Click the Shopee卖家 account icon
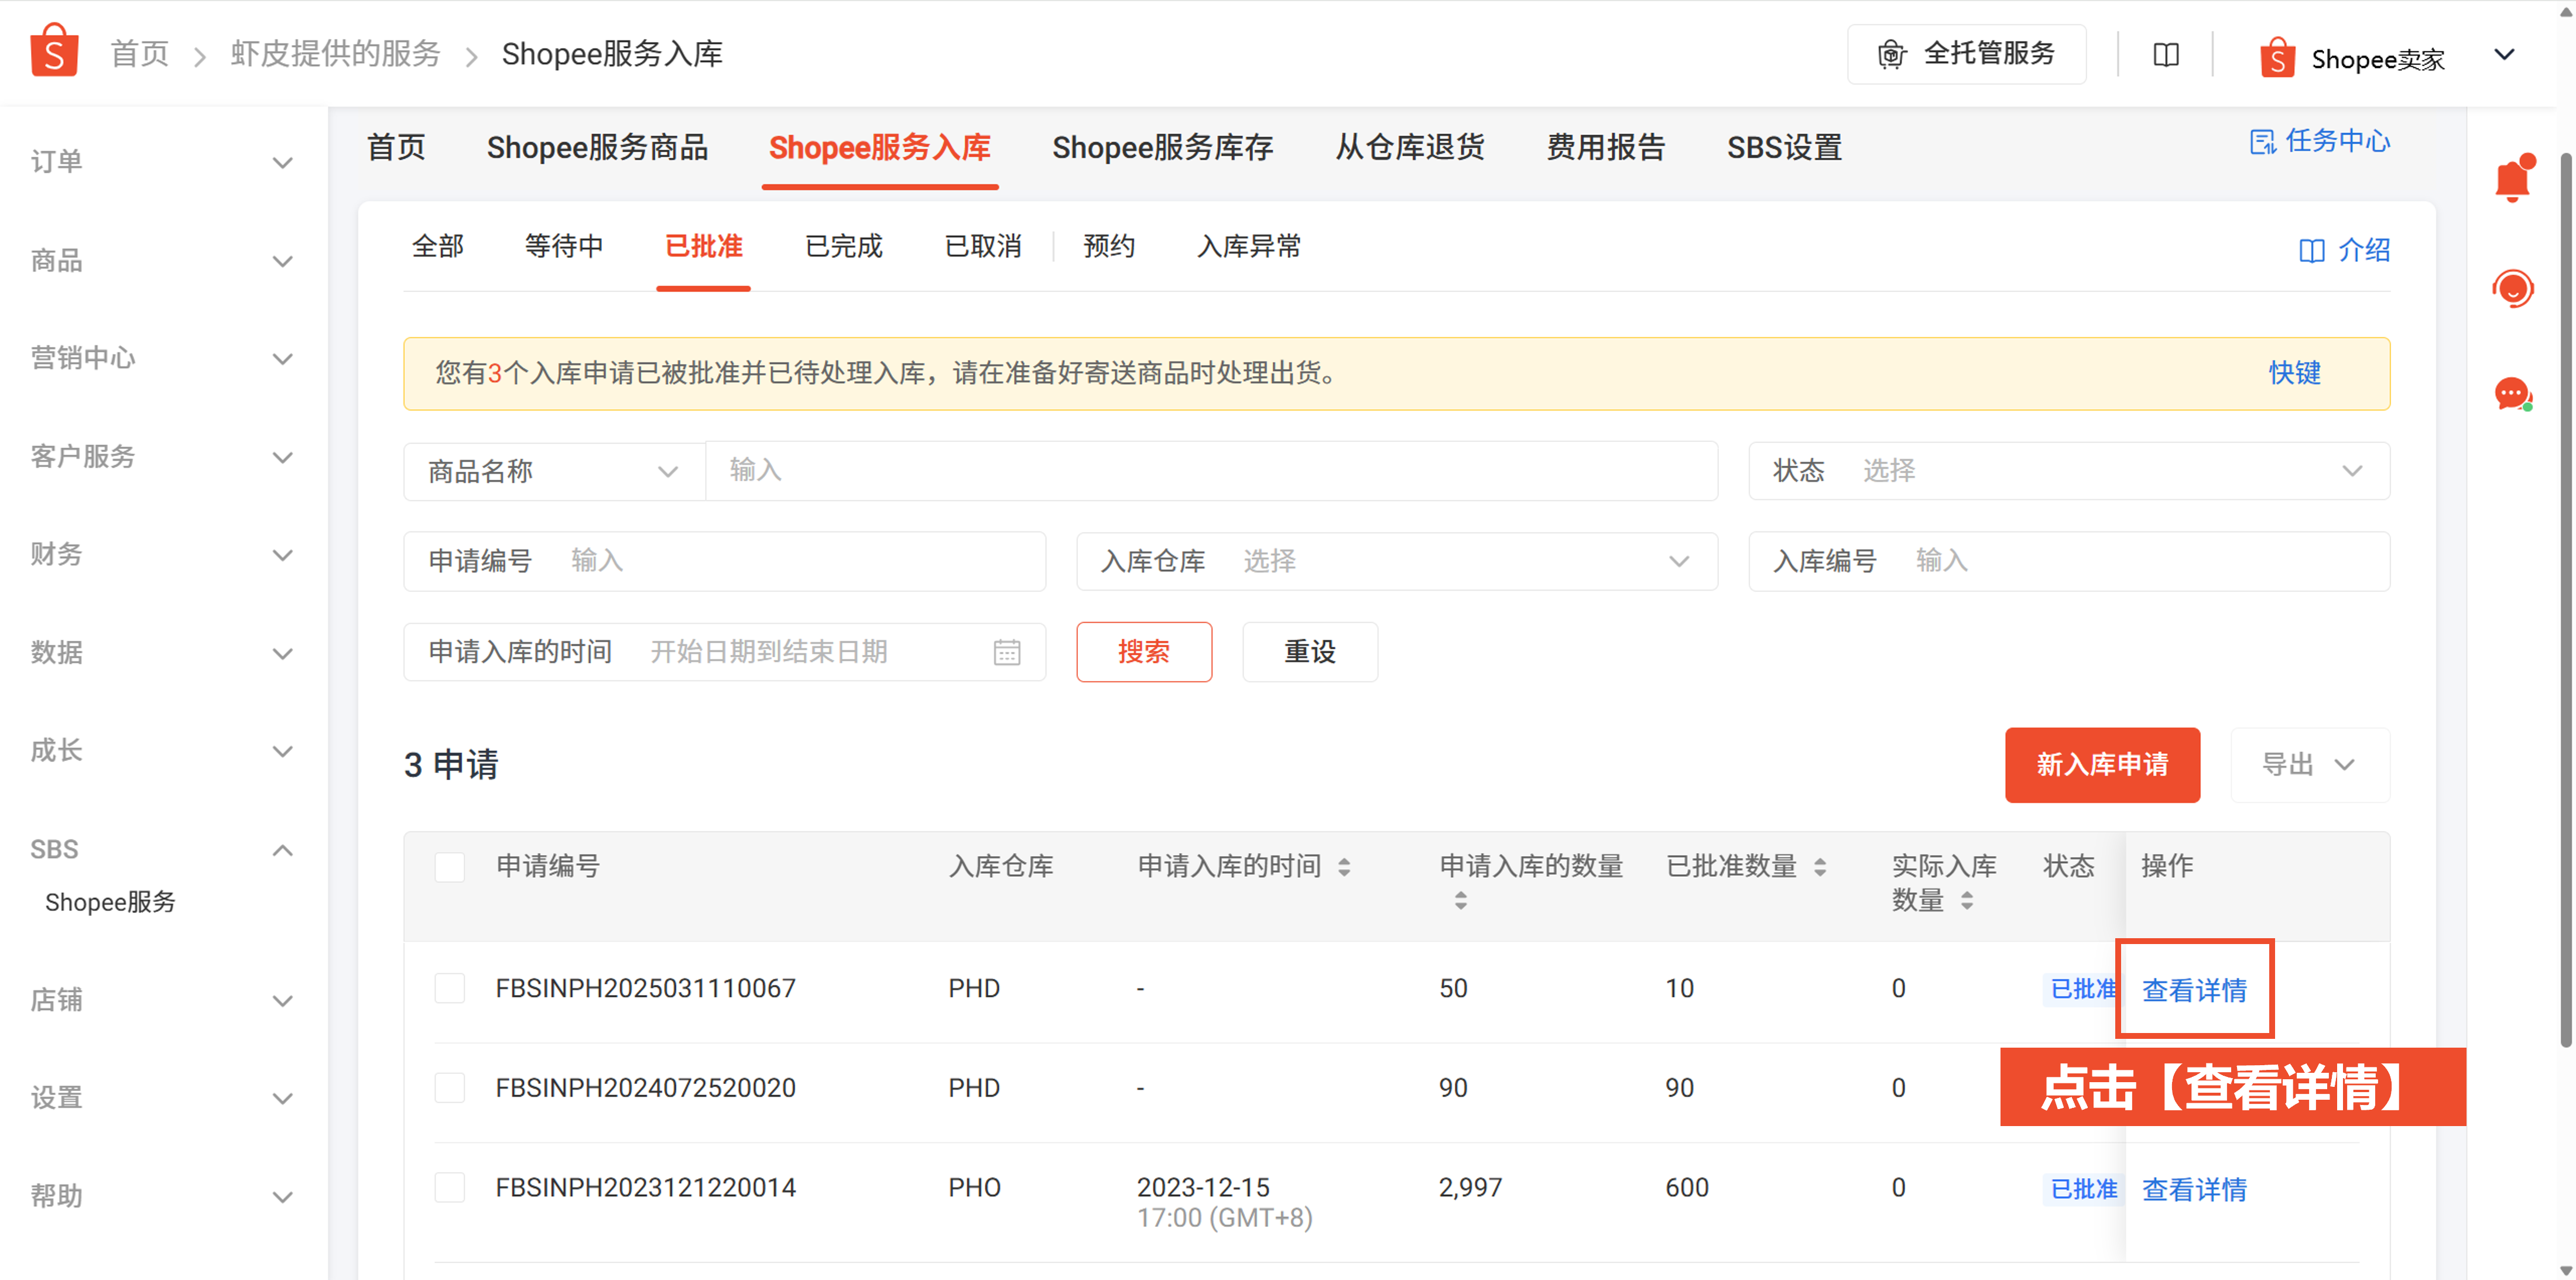 [2277, 57]
